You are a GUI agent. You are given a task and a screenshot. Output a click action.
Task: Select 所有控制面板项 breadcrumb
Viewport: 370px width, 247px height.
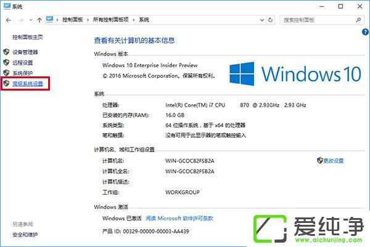pyautogui.click(x=110, y=20)
